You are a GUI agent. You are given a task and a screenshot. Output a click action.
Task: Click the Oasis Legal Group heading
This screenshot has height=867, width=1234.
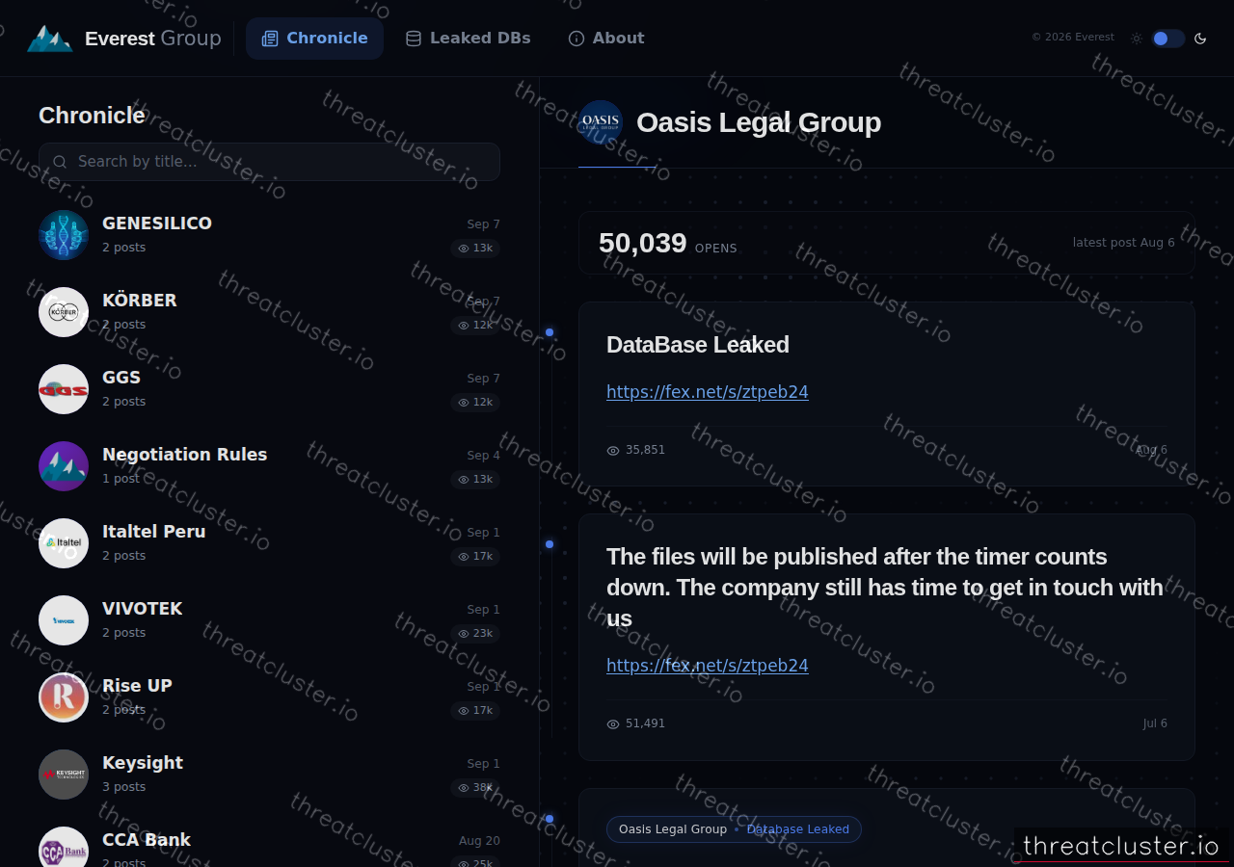point(759,122)
